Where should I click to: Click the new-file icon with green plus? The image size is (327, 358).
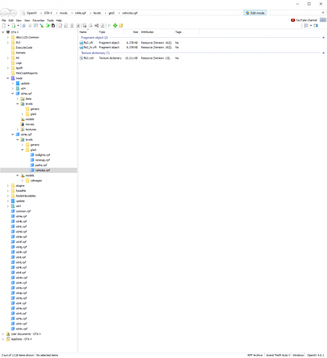13,26
